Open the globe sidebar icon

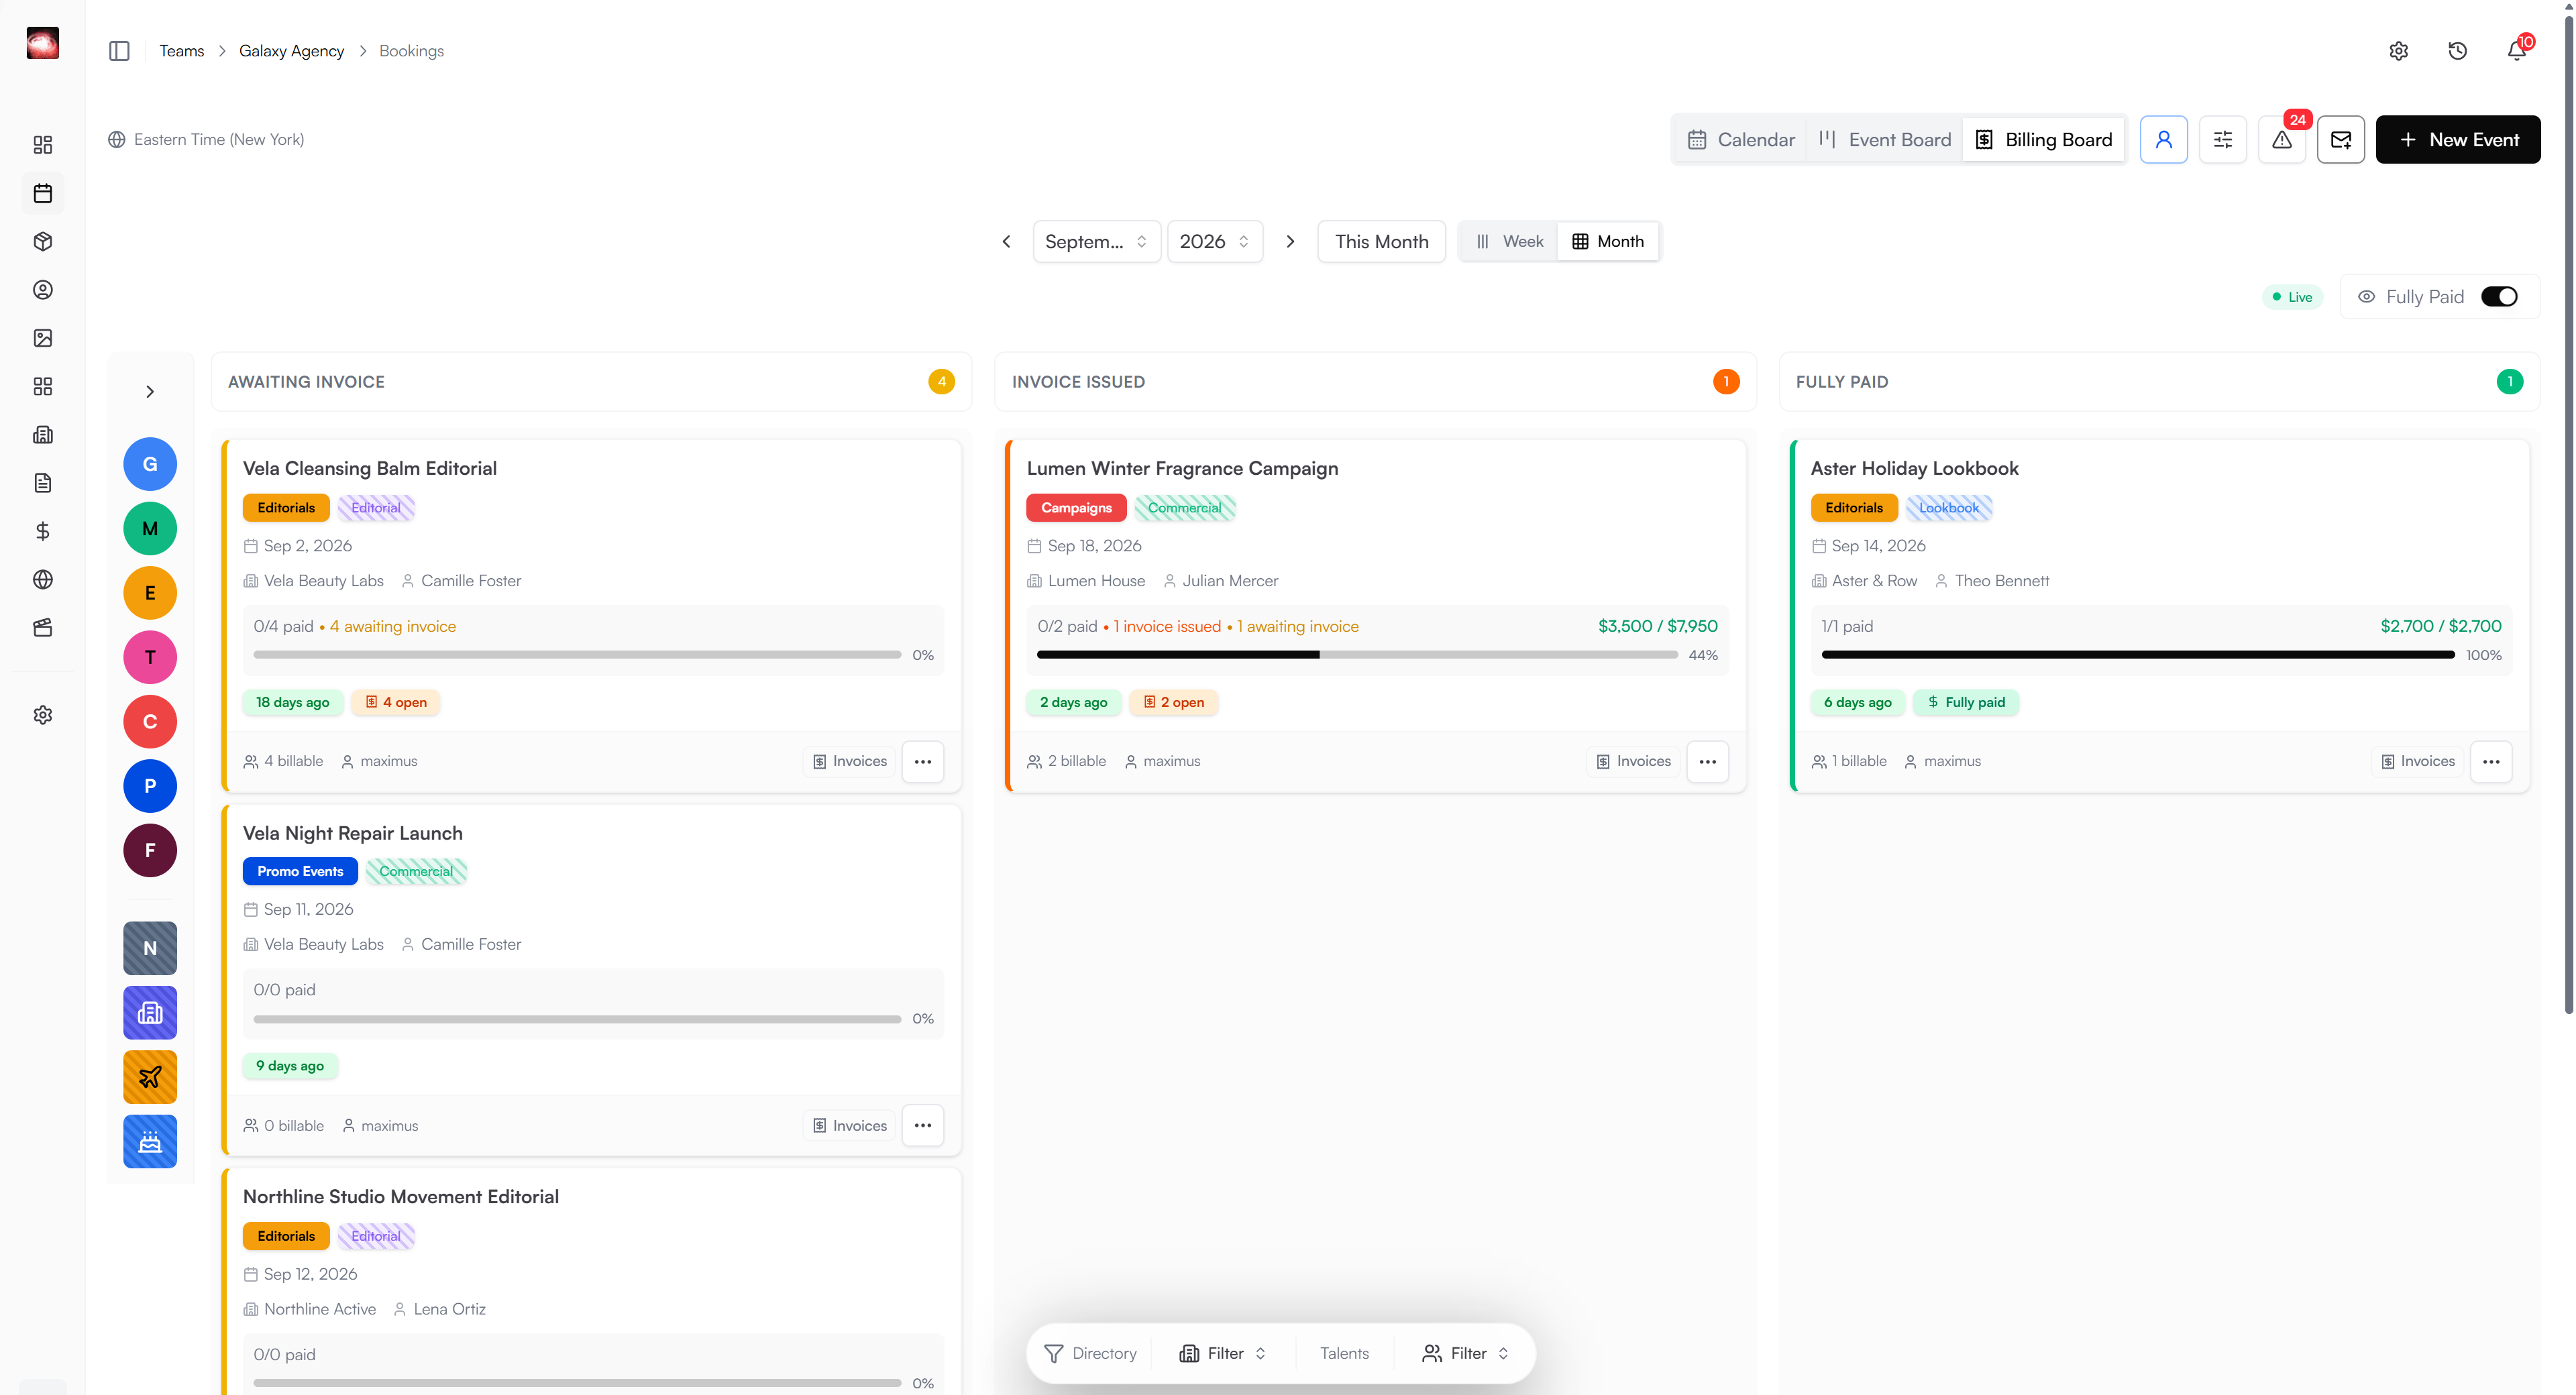42,579
